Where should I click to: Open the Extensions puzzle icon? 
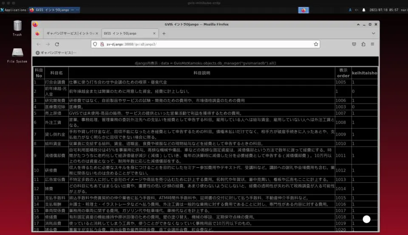point(363,44)
